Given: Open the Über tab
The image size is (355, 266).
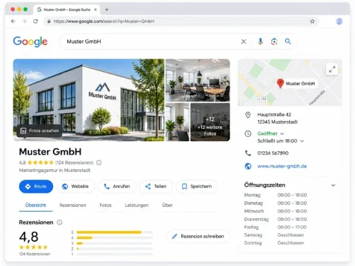Looking at the screenshot, I should click(167, 205).
